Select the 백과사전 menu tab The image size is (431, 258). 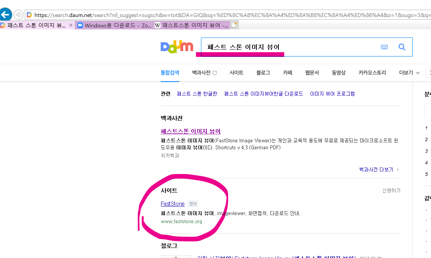(x=201, y=73)
